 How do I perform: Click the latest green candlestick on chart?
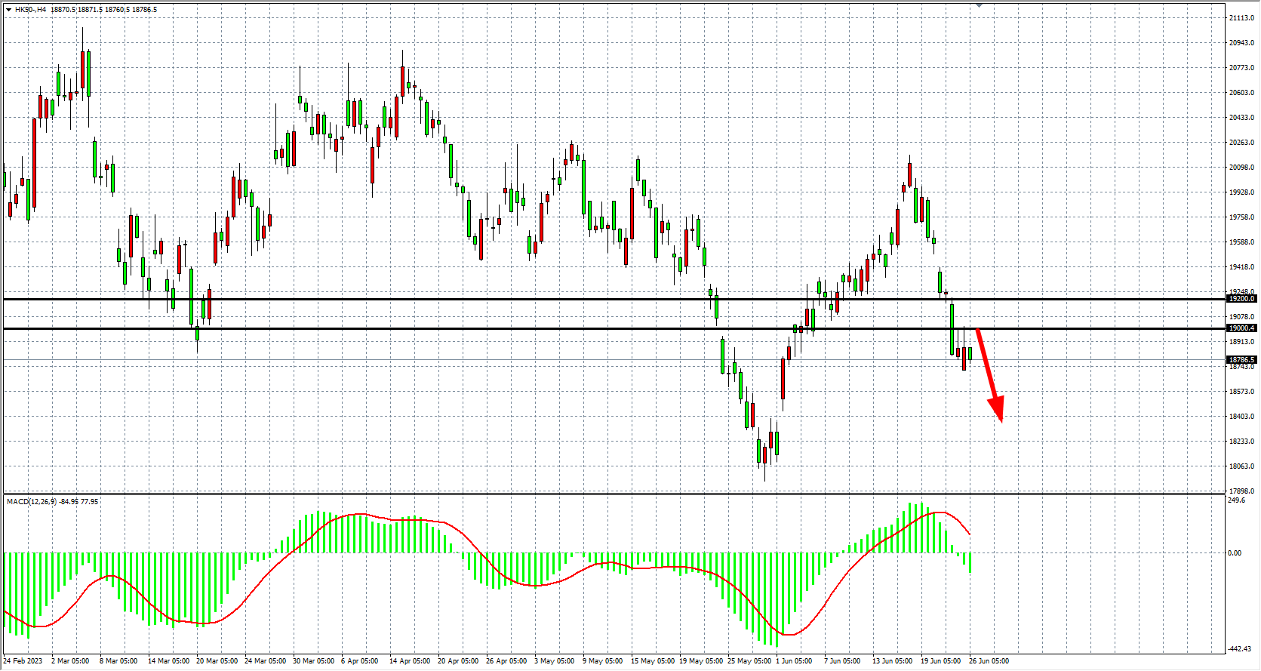coord(970,353)
